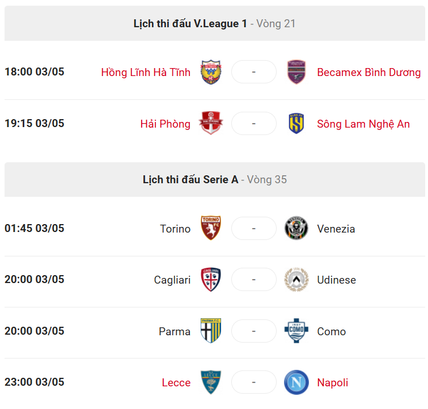The height and width of the screenshot is (409, 428).
Task: Click the Hồng Lĩnh Hà Tĩnh club crest
Action: coord(211,72)
